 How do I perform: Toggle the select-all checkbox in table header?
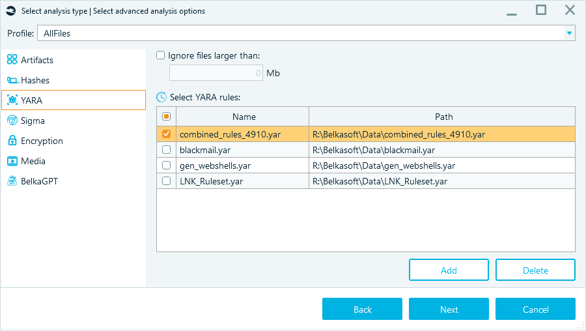(166, 117)
